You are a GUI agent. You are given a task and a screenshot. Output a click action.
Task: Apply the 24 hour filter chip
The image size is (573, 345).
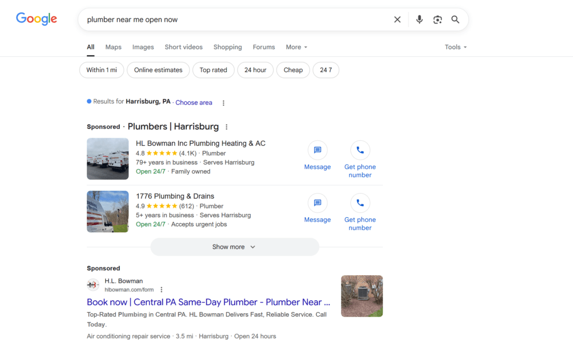tap(255, 70)
